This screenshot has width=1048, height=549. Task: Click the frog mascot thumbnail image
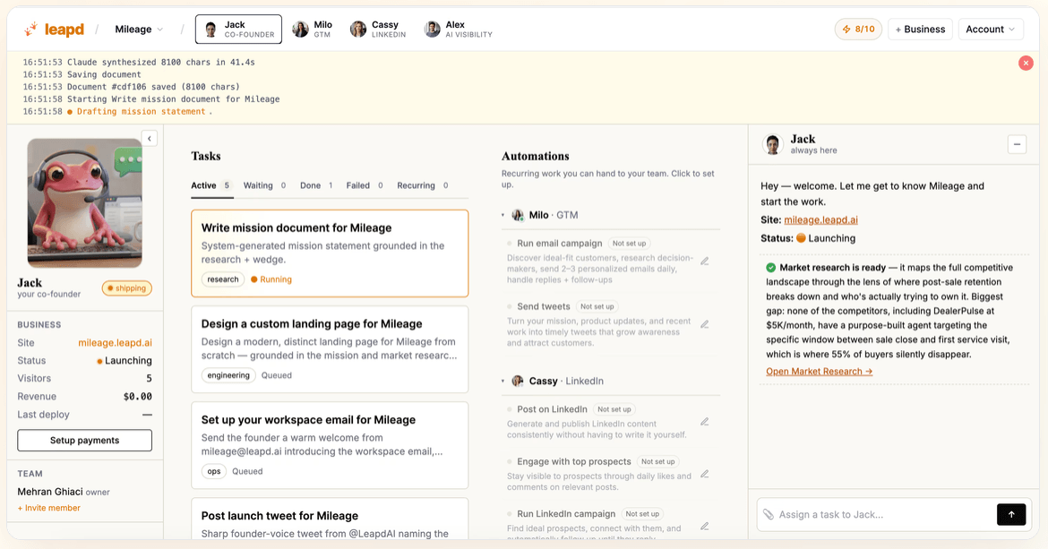85,203
